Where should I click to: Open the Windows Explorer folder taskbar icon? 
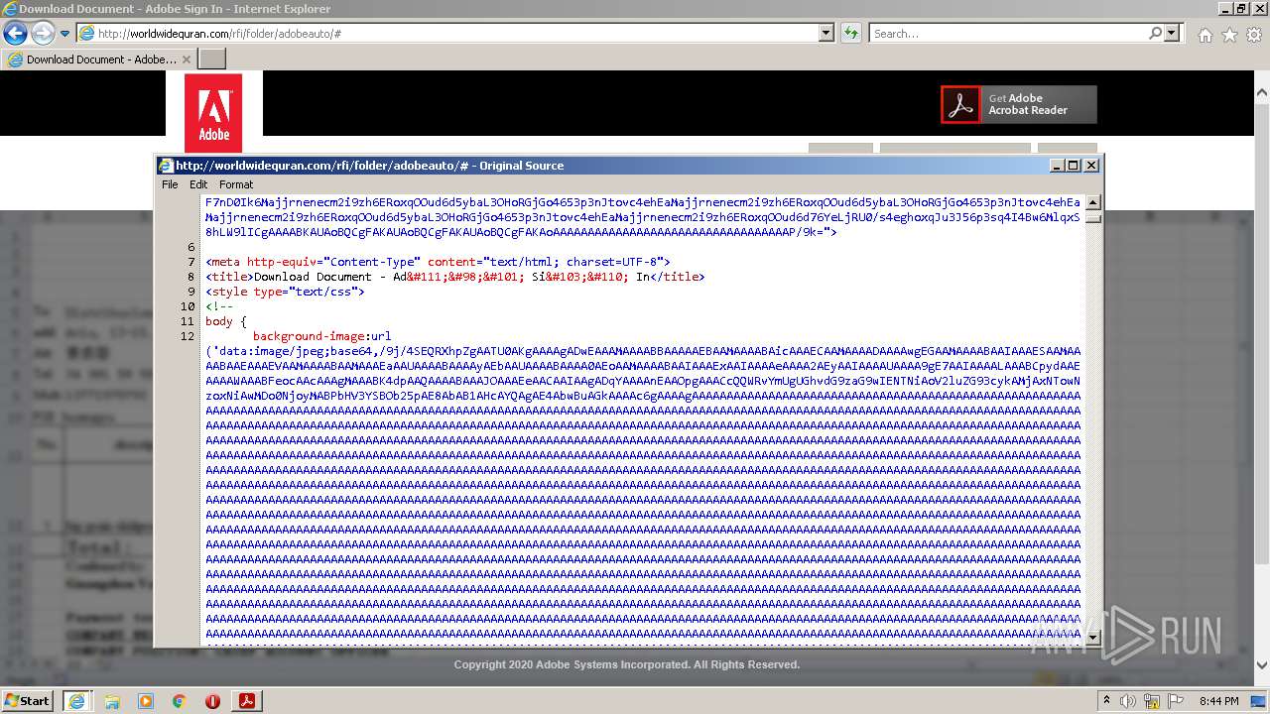(112, 701)
